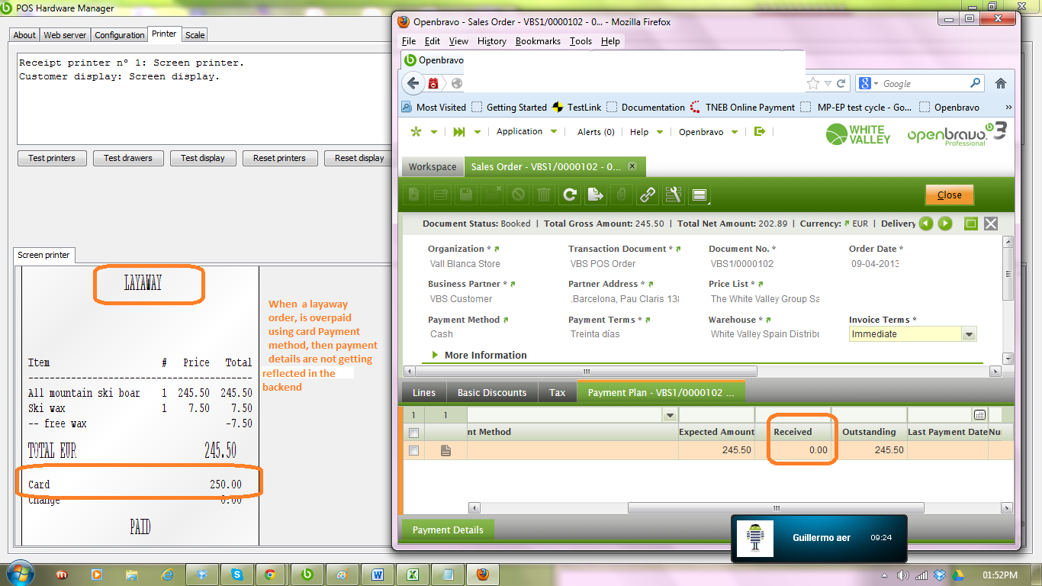Sort by the Outstanding column header
The image size is (1042, 586).
click(x=869, y=432)
